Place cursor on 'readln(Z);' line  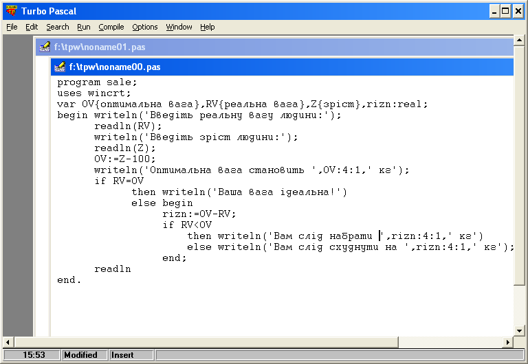point(125,148)
